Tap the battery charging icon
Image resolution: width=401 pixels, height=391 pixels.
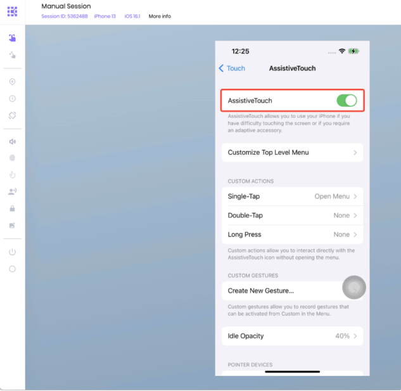(353, 51)
